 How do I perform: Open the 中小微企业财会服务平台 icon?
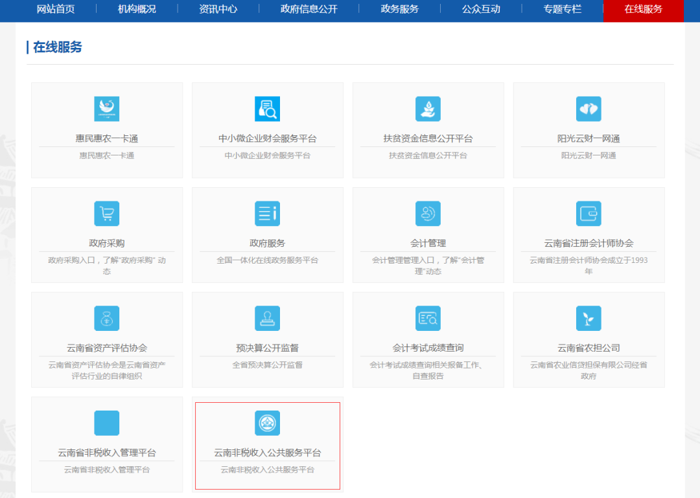click(267, 109)
